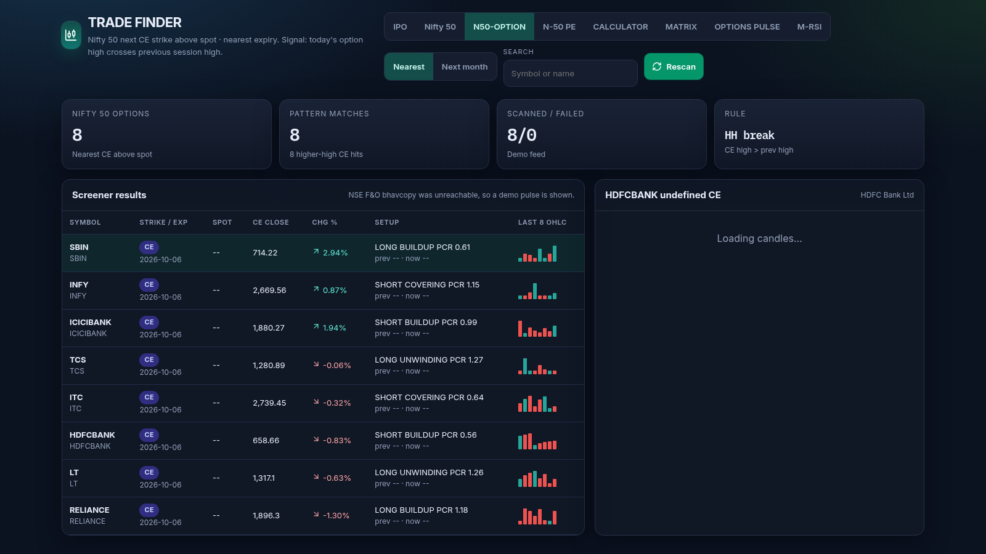Click the CHG % column header

pyautogui.click(x=324, y=222)
